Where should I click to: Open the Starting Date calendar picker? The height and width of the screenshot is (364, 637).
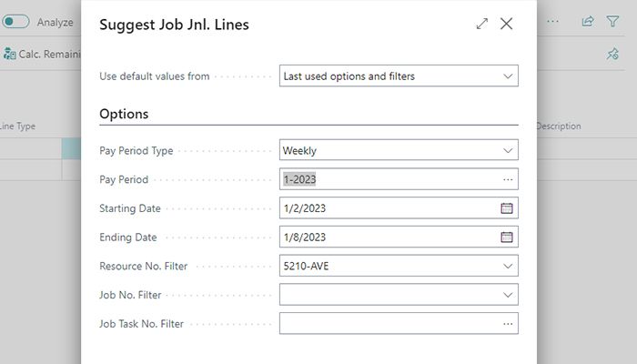point(507,208)
